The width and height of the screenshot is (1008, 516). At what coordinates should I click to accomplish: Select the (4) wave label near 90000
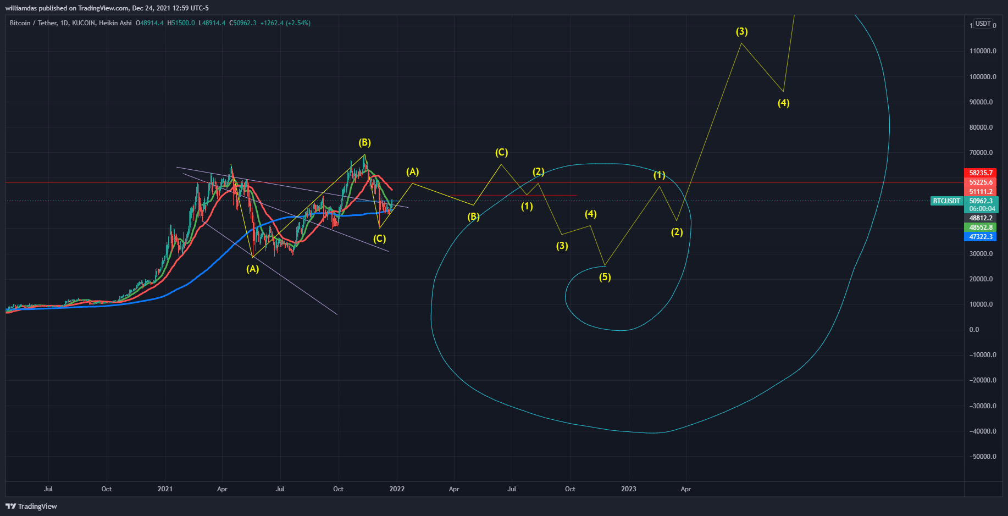(783, 103)
